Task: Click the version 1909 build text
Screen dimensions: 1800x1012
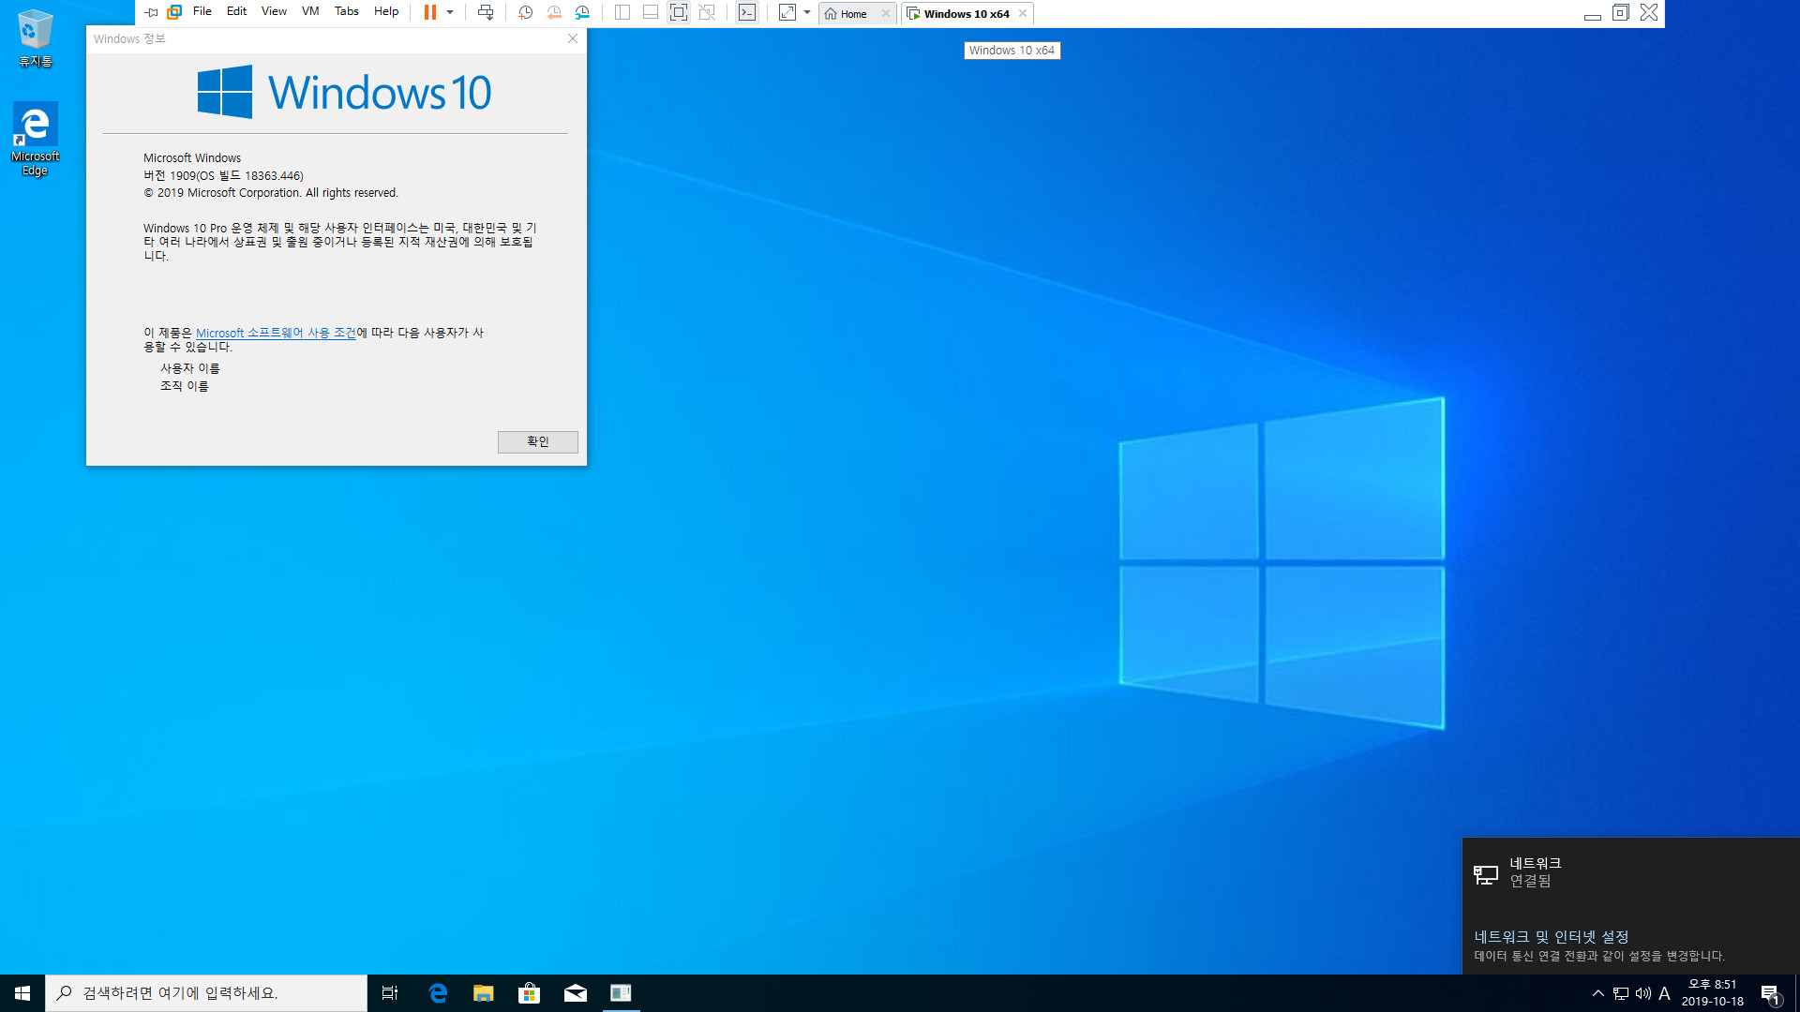Action: [223, 175]
